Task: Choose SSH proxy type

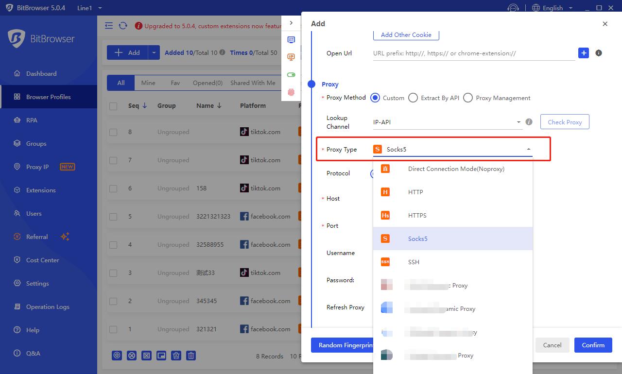Action: pyautogui.click(x=453, y=262)
